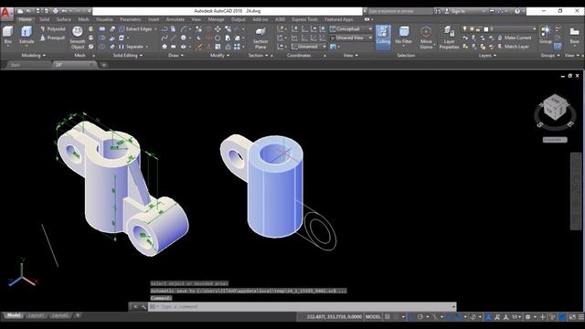
Task: Expand the Modeling panel
Action: pos(33,56)
